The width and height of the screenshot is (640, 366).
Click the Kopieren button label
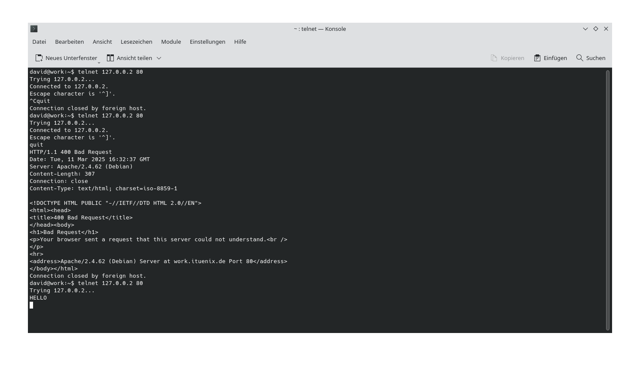coord(512,58)
